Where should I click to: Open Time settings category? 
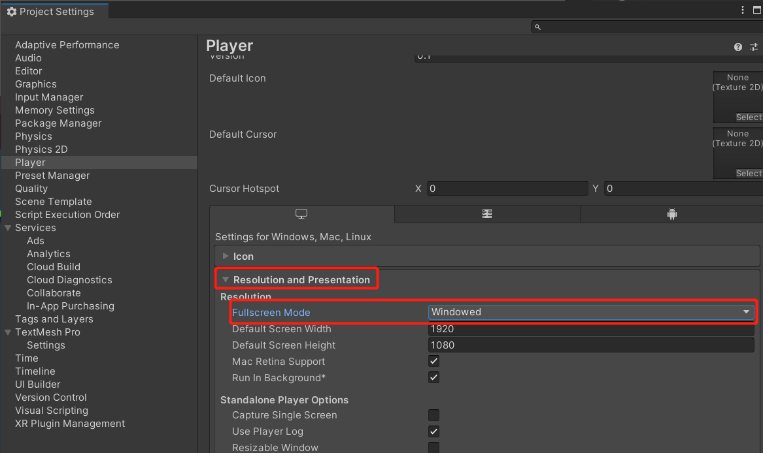pos(26,359)
